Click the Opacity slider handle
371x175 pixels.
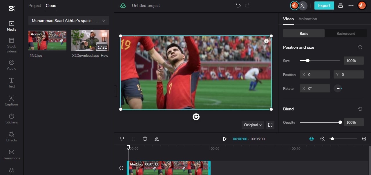point(340,122)
